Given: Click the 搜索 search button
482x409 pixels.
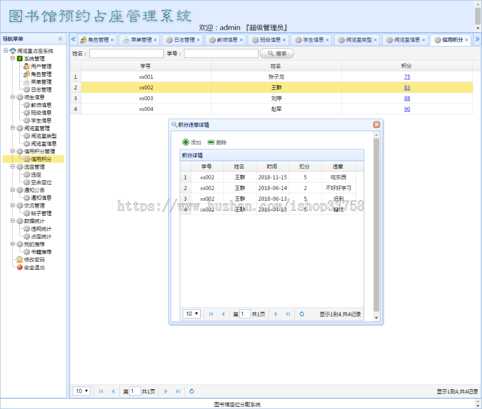Looking at the screenshot, I should click(276, 54).
